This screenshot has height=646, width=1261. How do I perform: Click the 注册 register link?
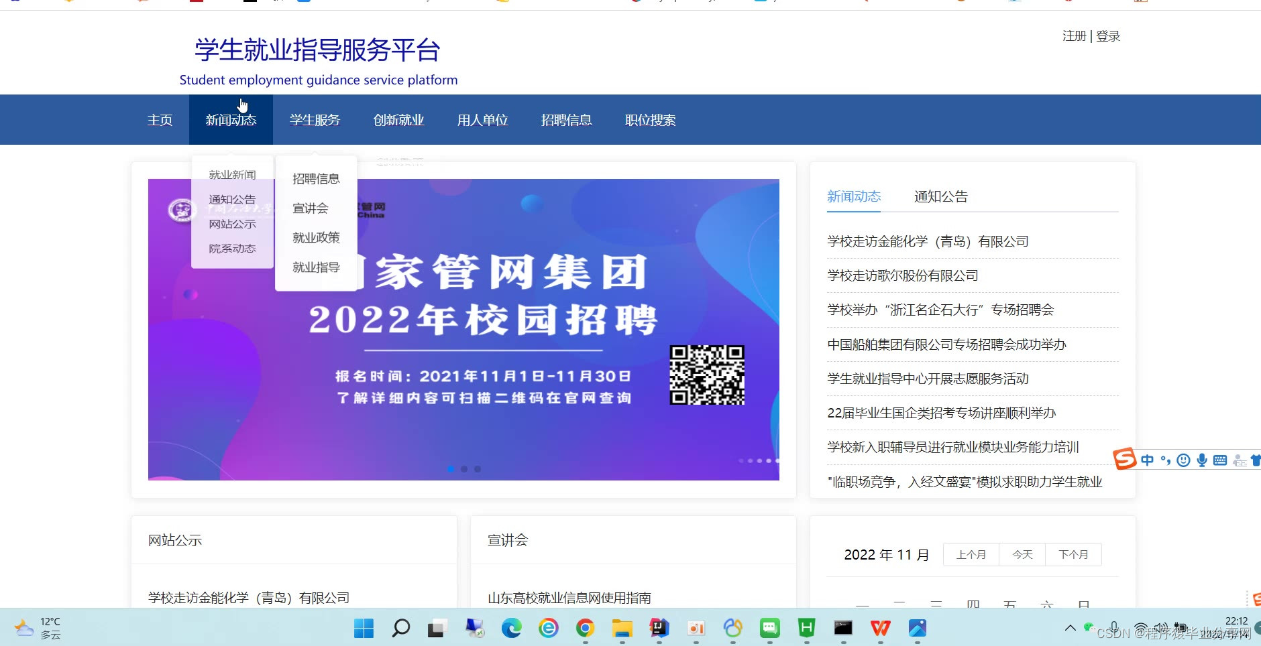point(1074,36)
